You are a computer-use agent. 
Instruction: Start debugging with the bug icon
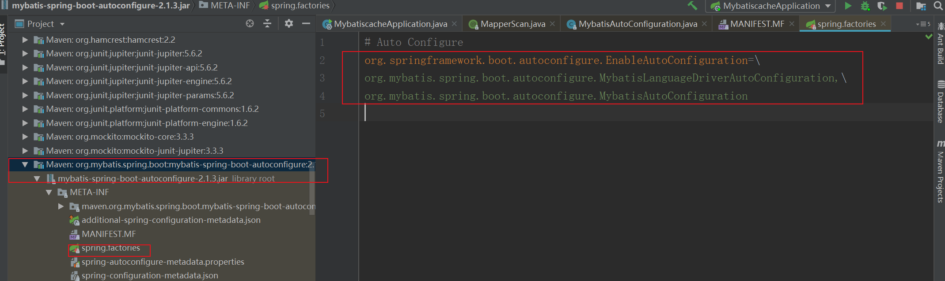865,6
